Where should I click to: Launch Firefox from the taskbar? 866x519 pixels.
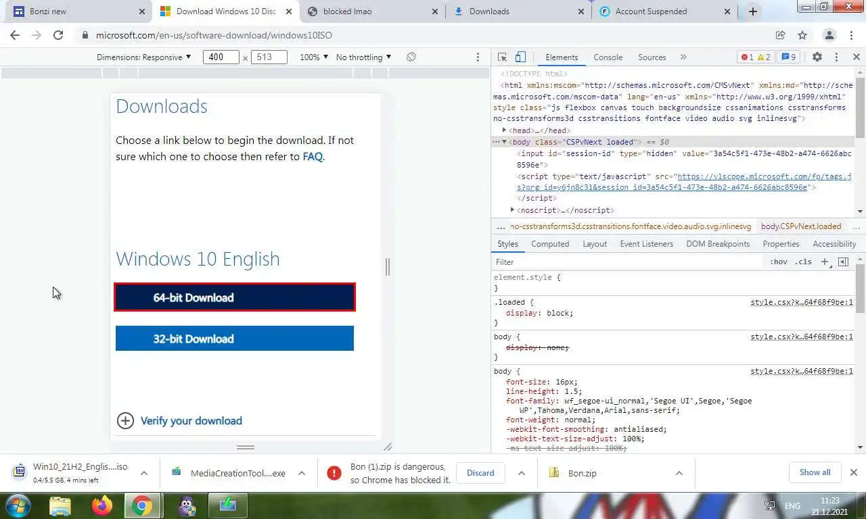point(102,505)
